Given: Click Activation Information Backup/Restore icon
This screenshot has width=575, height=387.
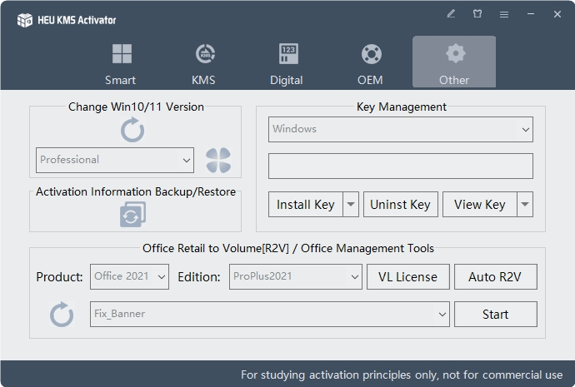Looking at the screenshot, I should click(x=132, y=215).
